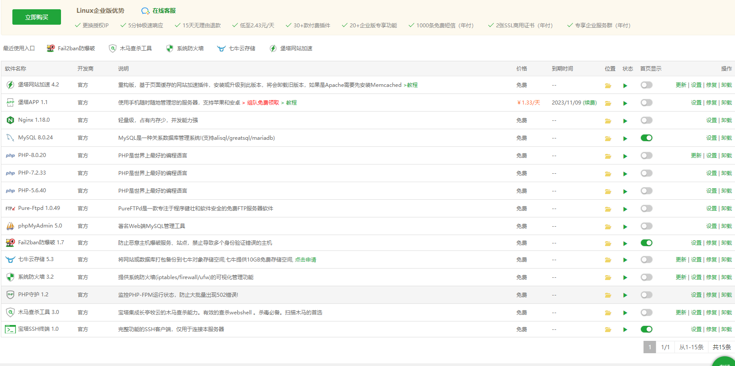Click 卸载 for 宝塔SSH终端 1.0

tap(727, 329)
